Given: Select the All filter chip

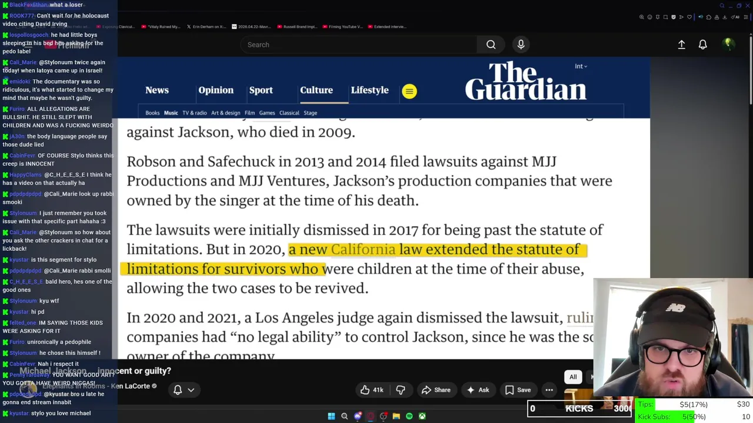Looking at the screenshot, I should click(x=573, y=377).
